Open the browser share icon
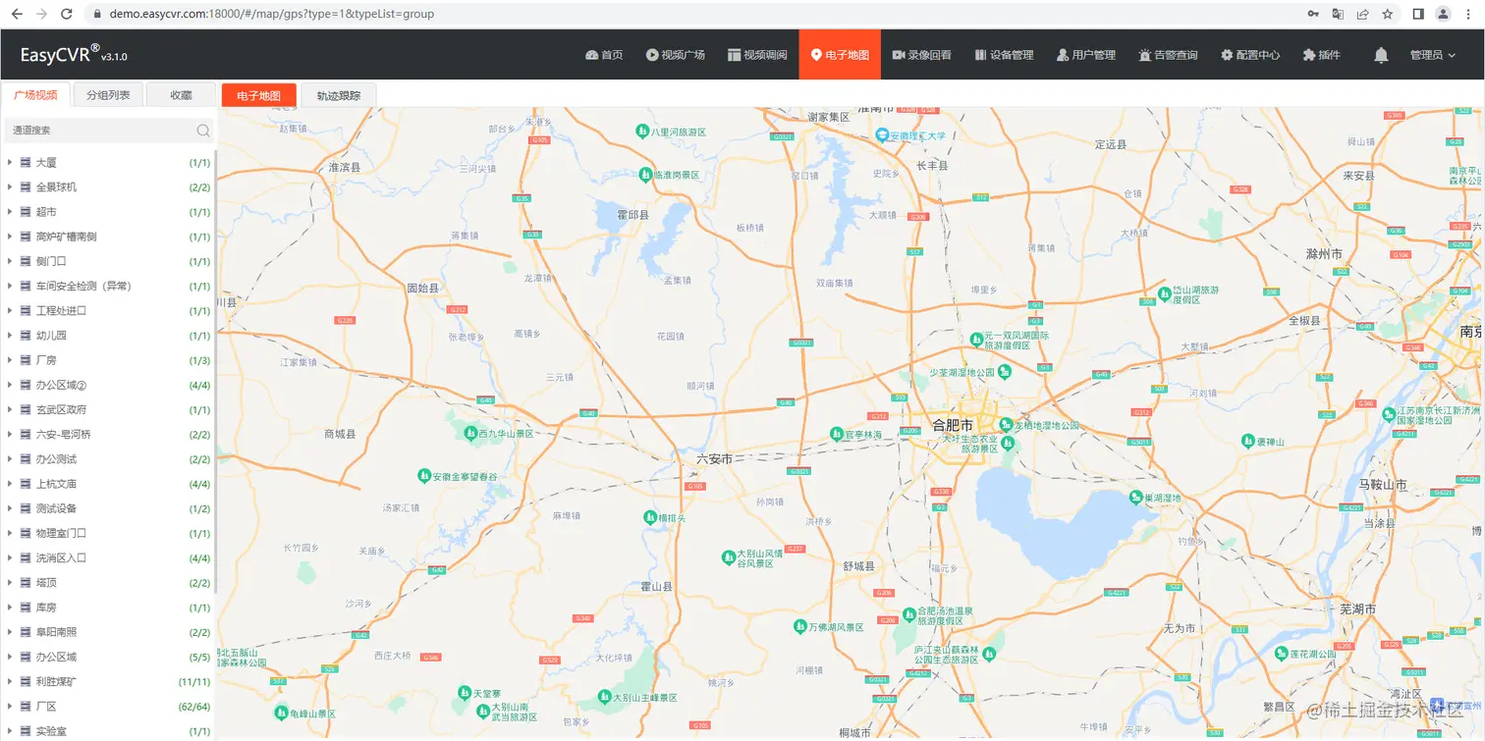 coord(1363,14)
